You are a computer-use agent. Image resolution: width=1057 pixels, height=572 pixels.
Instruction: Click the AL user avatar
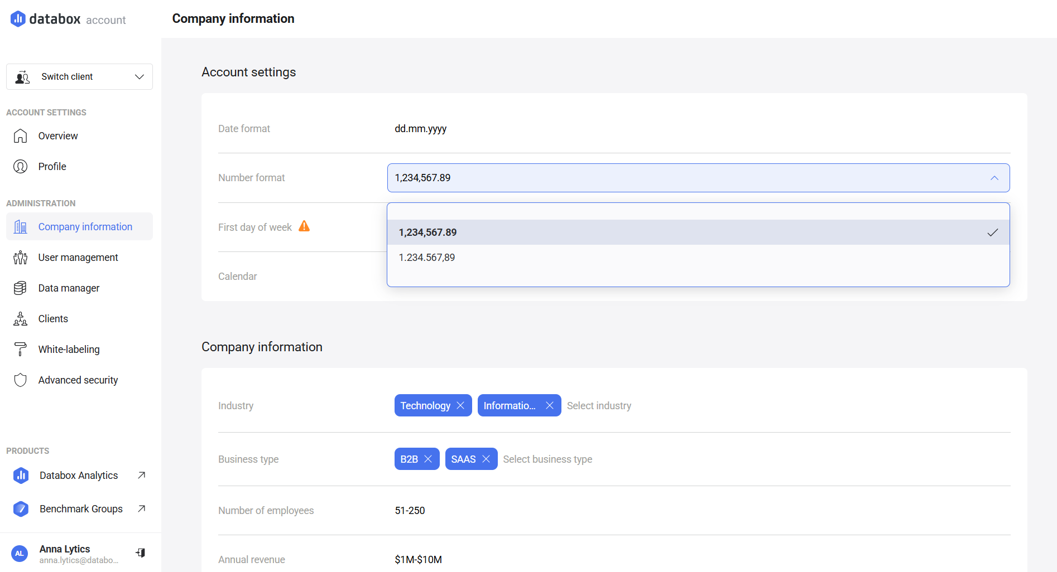pyautogui.click(x=20, y=554)
